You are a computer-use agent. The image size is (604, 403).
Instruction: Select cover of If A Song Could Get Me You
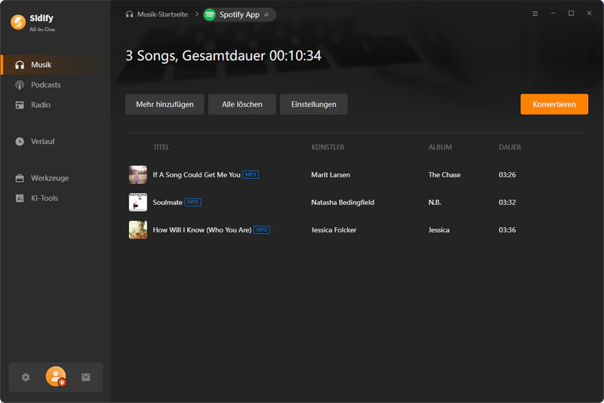click(x=138, y=175)
